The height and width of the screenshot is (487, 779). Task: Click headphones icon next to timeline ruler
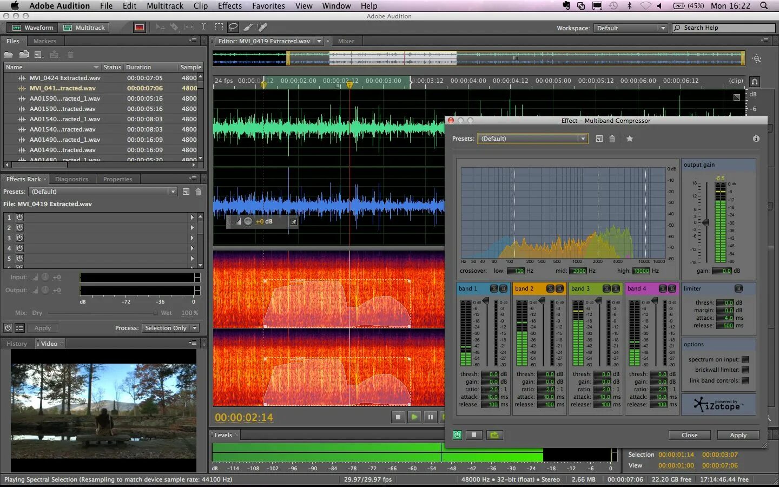click(x=755, y=82)
